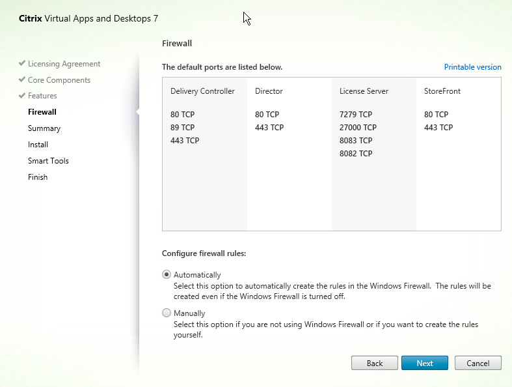Select the Automatically radio button
The image size is (512, 387).
167,275
